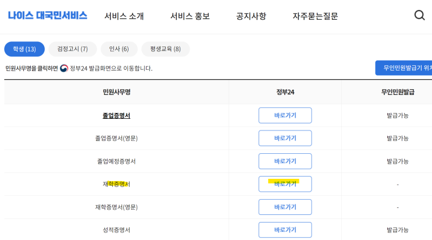Click the 정부24 emblem icon in the notice text
Viewport: 432px width, 240px height.
pos(64,68)
